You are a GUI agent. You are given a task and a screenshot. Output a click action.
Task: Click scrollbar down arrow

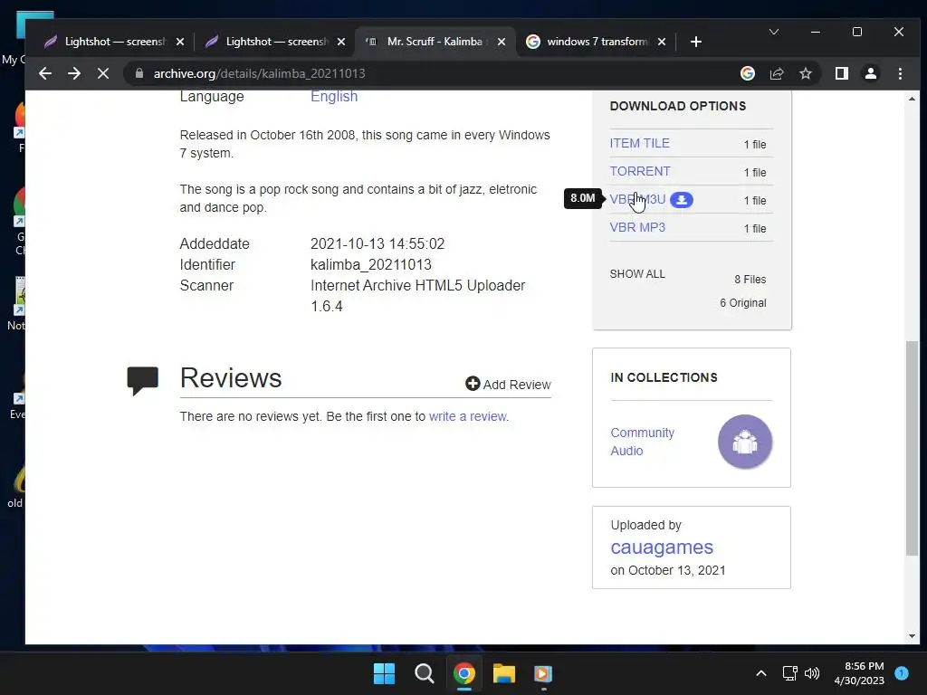(912, 636)
